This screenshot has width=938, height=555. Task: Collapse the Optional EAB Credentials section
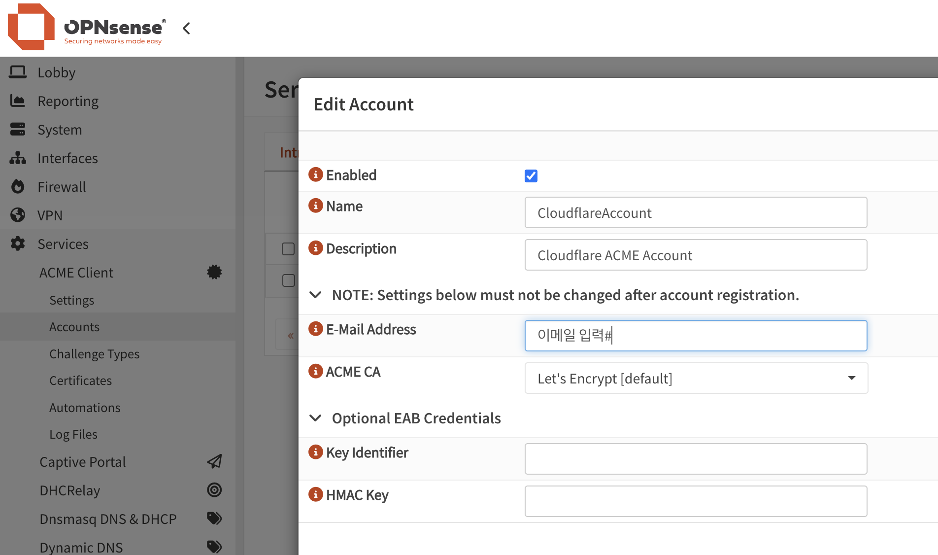[x=315, y=418]
